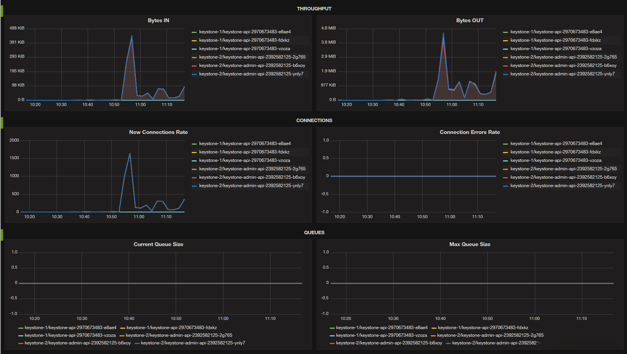Click ynly7 blue color line in Connection Errors Rate legend
The image size is (627, 354).
click(x=505, y=186)
